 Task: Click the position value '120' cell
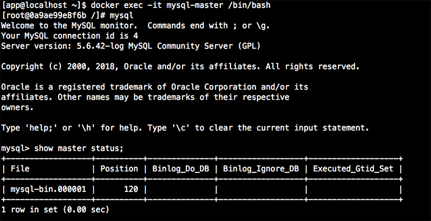point(130,189)
